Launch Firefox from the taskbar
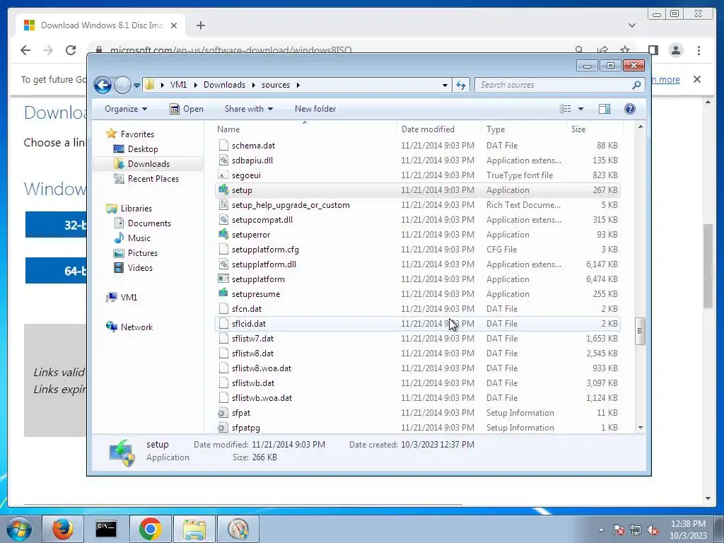Viewport: 724px width, 543px height. coord(63,529)
